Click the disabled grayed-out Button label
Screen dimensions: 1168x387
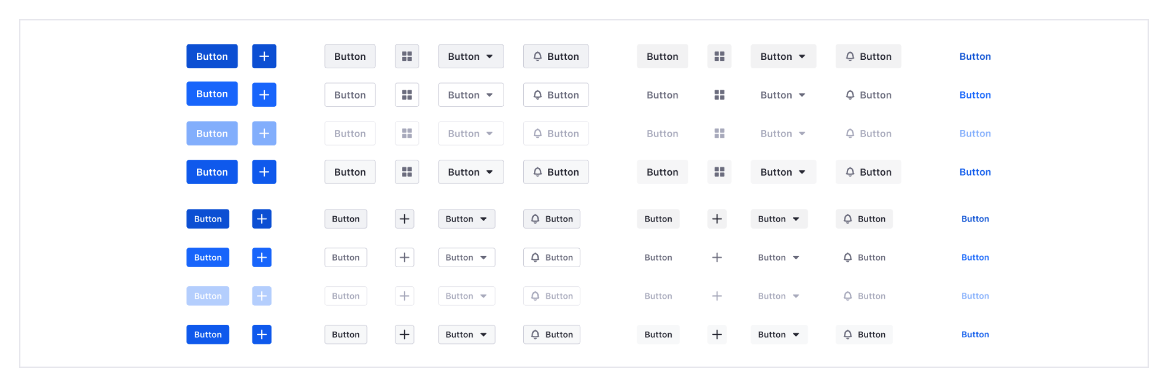(x=662, y=133)
